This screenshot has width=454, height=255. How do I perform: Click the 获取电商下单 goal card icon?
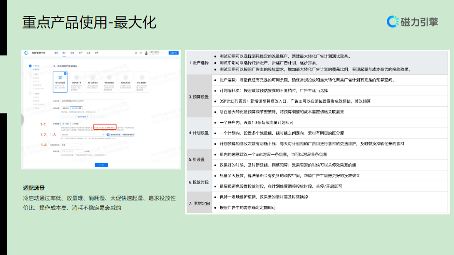pos(77,77)
